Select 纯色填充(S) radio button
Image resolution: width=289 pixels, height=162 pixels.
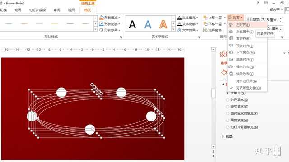tap(228, 100)
